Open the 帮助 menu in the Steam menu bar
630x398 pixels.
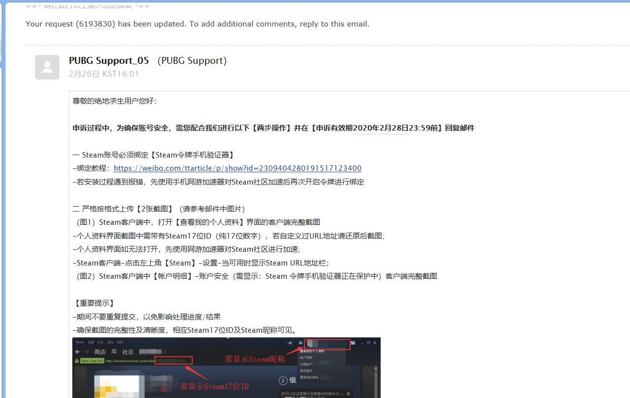click(x=120, y=342)
